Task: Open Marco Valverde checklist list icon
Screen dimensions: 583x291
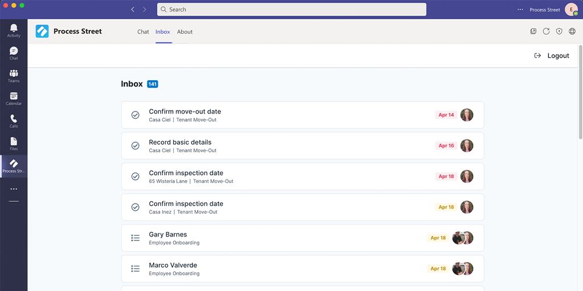Action: (136, 269)
